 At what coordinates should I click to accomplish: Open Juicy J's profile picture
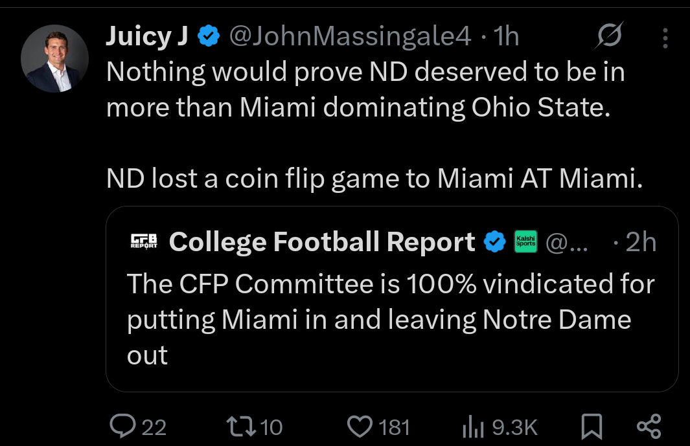tap(54, 58)
